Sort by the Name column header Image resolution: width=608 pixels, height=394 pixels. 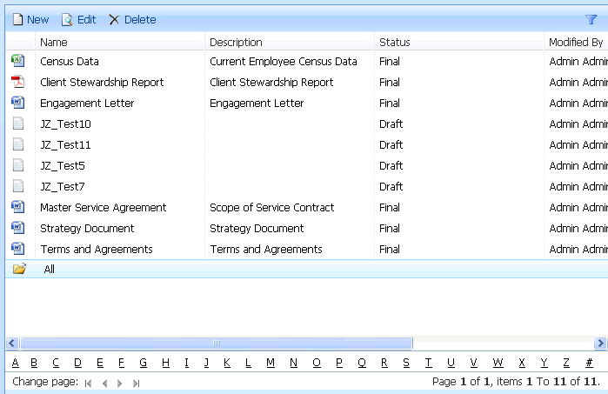[54, 42]
